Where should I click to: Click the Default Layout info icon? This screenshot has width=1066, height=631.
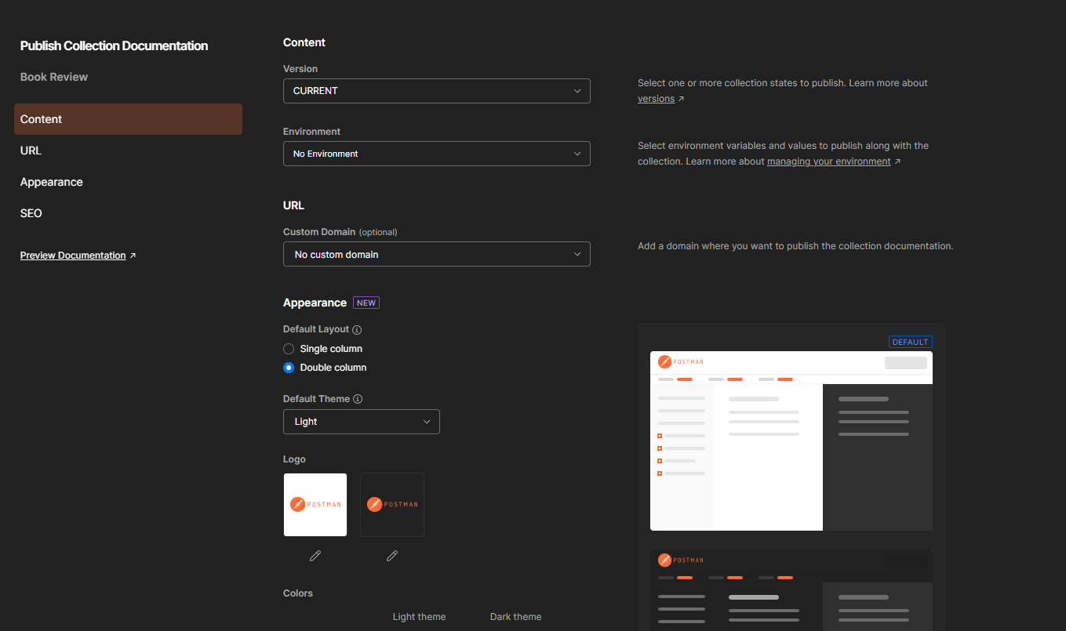357,330
